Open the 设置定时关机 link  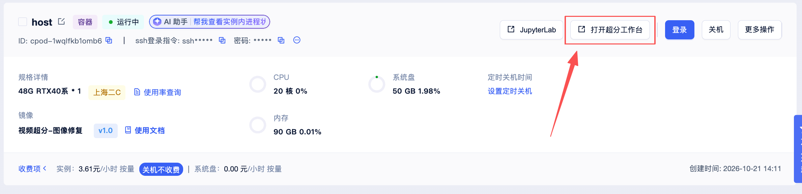click(x=510, y=91)
